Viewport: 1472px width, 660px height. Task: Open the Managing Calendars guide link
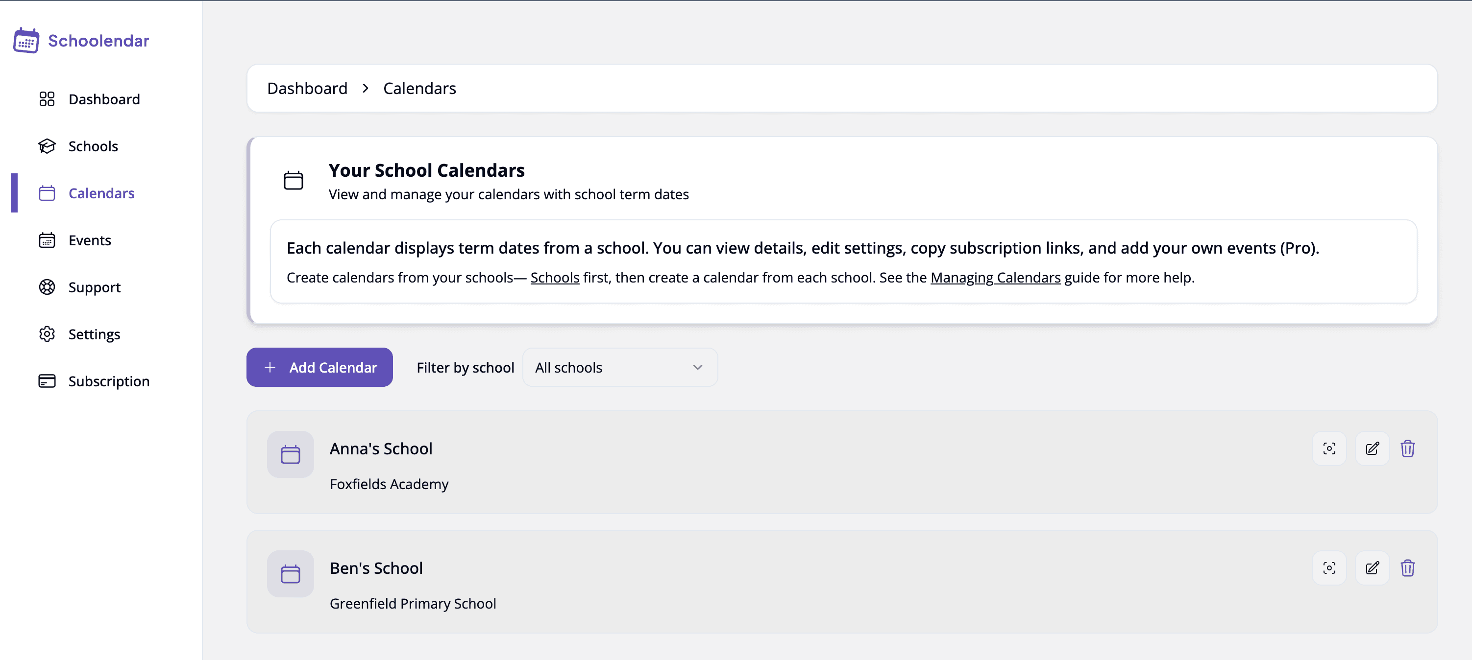995,278
